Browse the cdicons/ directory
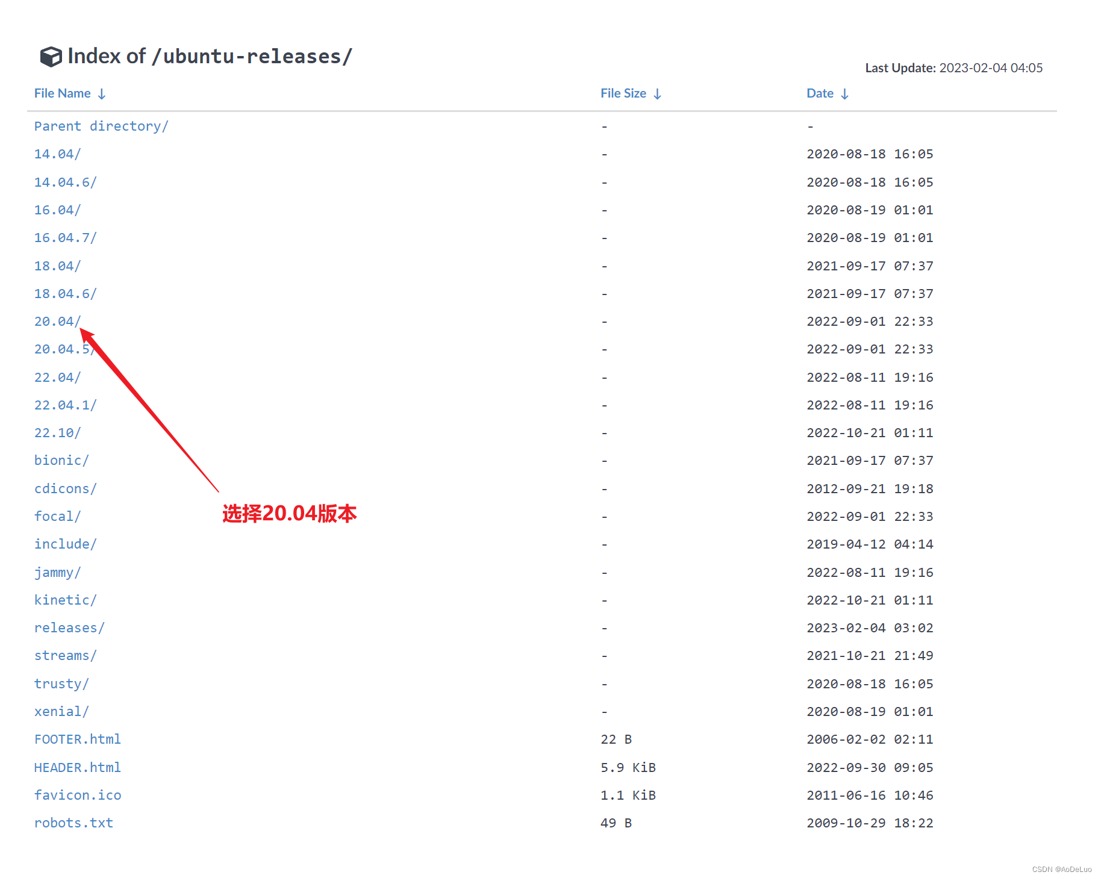1101x878 pixels. (x=65, y=489)
